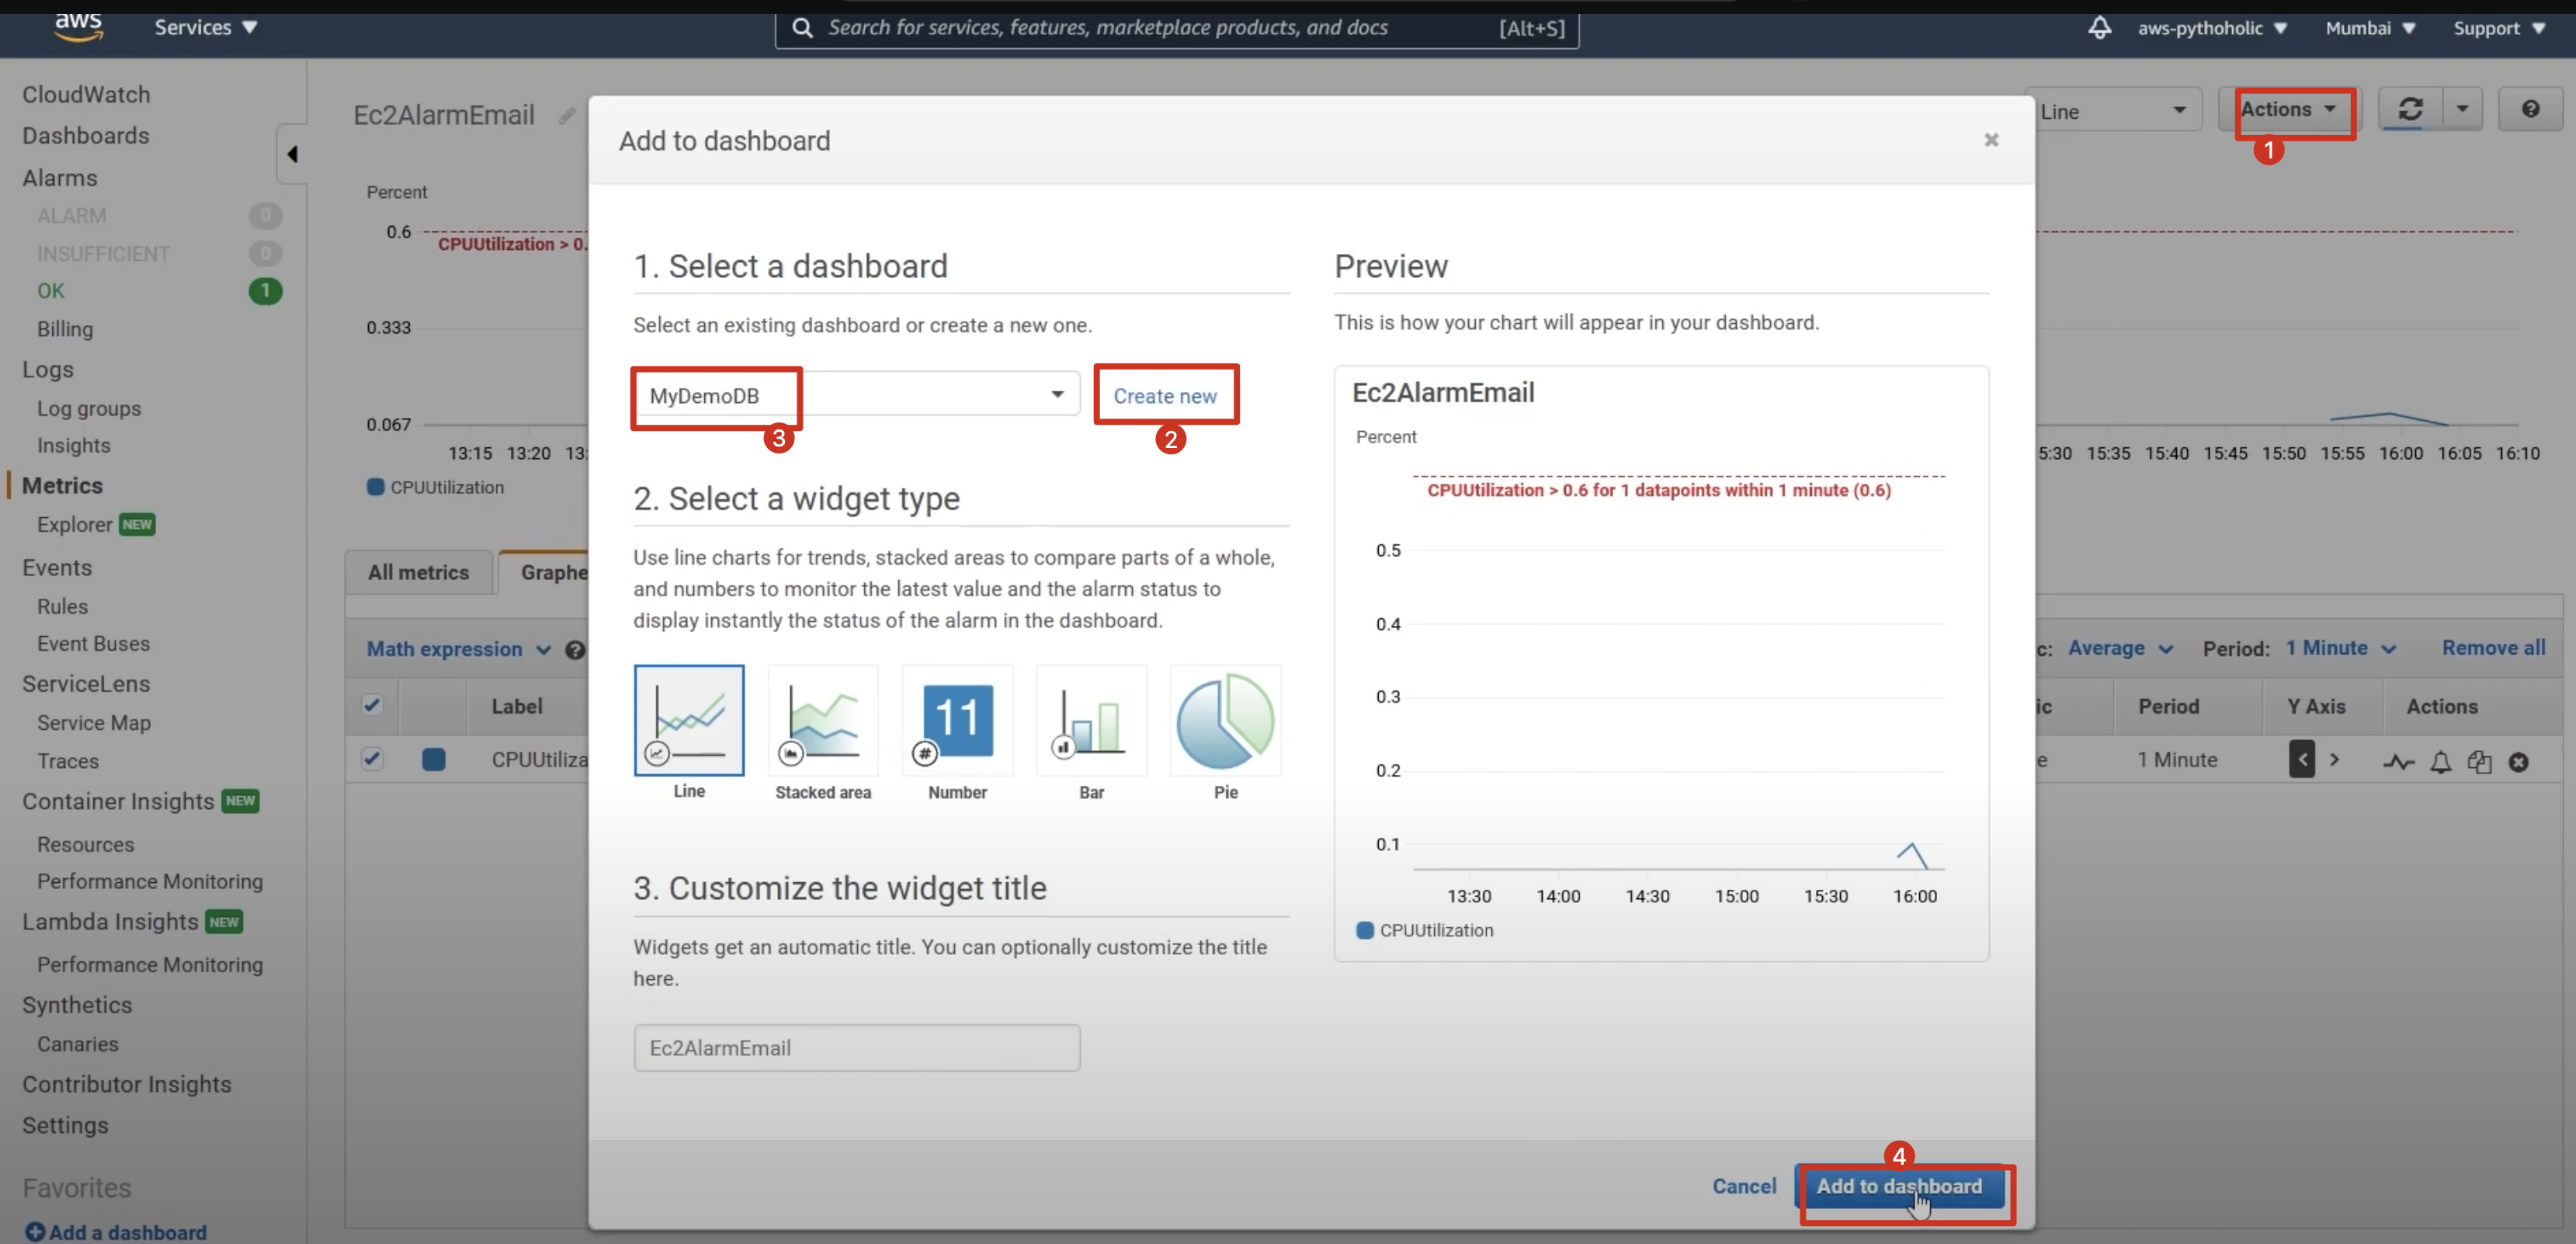Screen dimensions: 2576x1244
Task: Uncheck the CPUUtilization row checkbox
Action: (x=372, y=758)
